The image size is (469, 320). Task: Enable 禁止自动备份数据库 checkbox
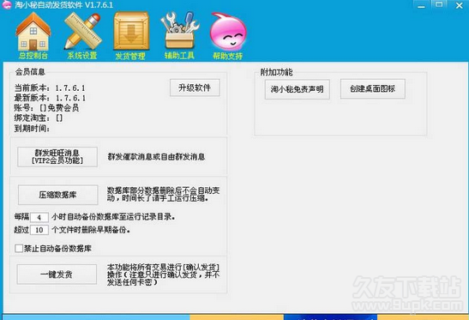[x=19, y=248]
